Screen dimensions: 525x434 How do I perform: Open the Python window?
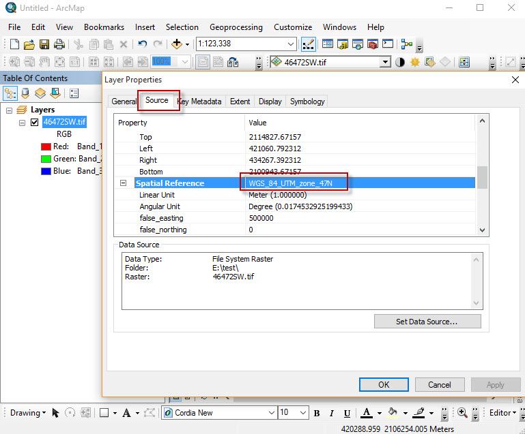pos(388,44)
